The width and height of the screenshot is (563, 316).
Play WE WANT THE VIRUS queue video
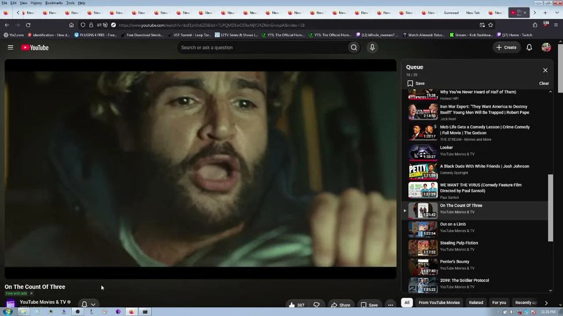click(x=475, y=191)
